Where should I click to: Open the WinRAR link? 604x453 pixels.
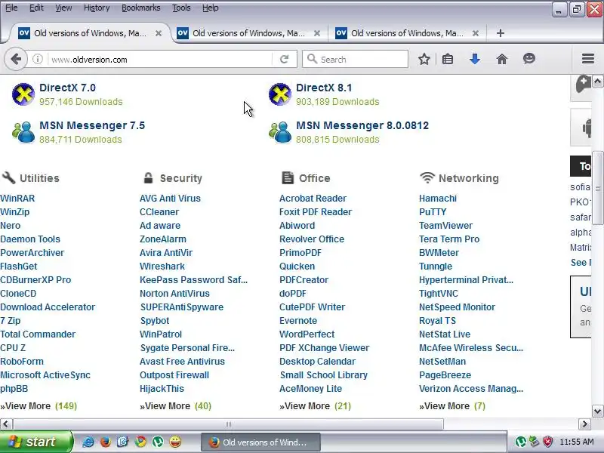coord(17,199)
